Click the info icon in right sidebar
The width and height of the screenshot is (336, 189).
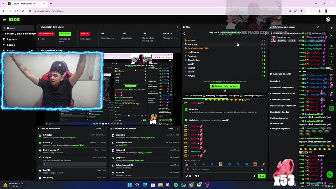click(332, 28)
